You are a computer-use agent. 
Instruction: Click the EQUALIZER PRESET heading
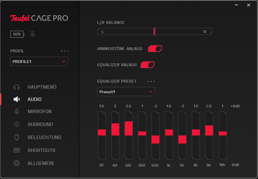click(x=117, y=81)
